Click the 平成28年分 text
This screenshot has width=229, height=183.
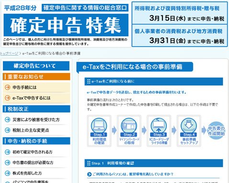(20, 8)
